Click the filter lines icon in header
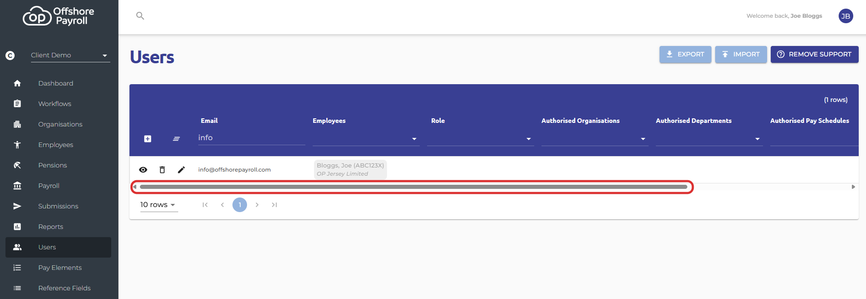 (176, 139)
